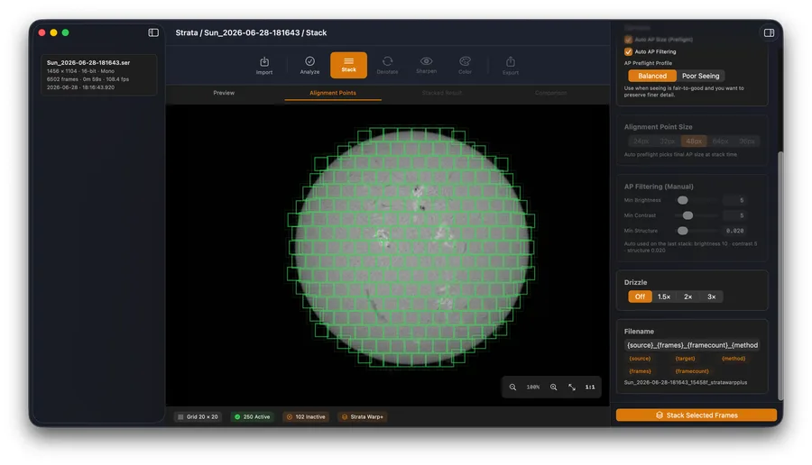Switch to the Stacked Result tab
The height and width of the screenshot is (465, 812).
[442, 93]
